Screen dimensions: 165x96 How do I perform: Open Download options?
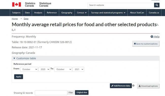coord(148,86)
